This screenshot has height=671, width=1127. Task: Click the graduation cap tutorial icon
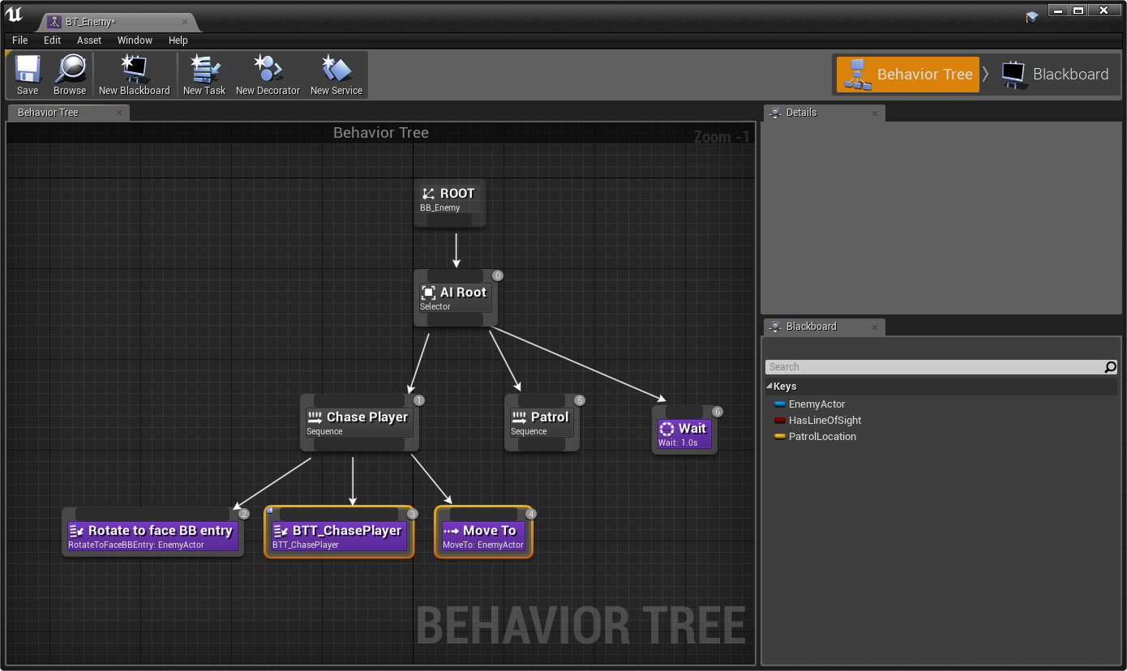[x=1031, y=16]
